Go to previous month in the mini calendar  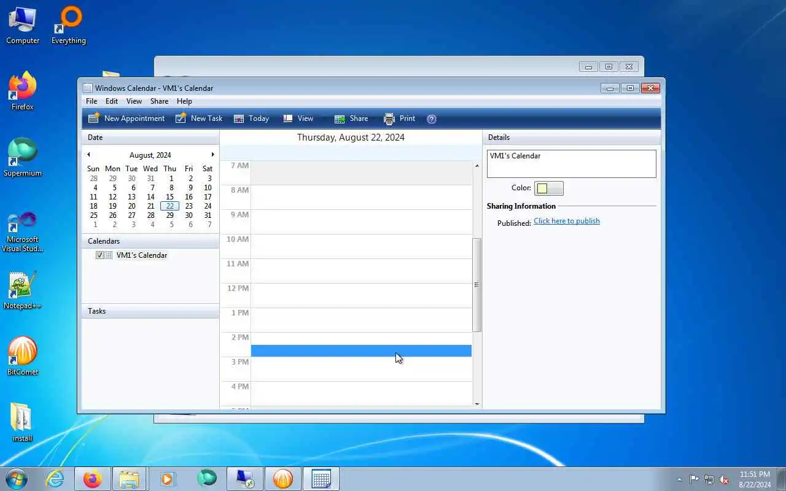88,155
